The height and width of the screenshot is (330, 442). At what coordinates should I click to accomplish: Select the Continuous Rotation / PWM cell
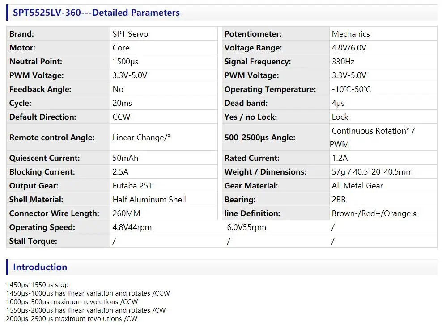pos(373,137)
